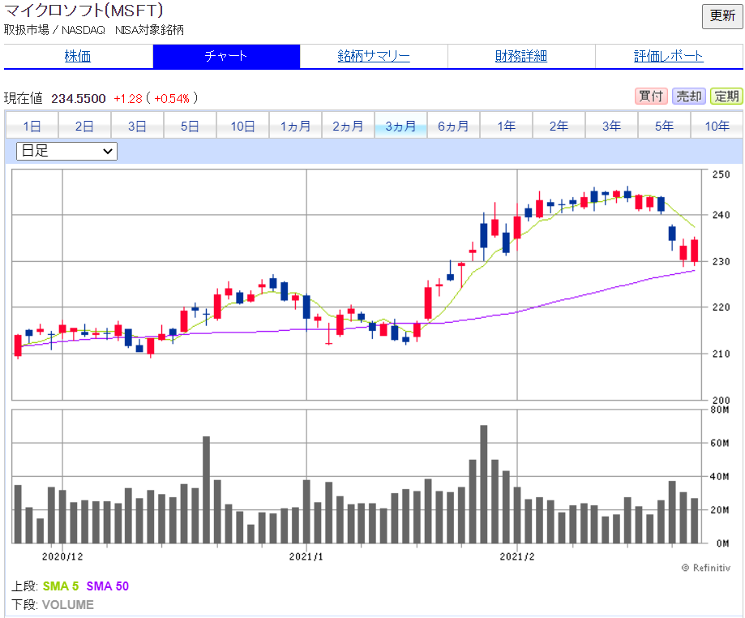Select the 1ヵ月 chart period
The height and width of the screenshot is (618, 745).
pyautogui.click(x=296, y=126)
